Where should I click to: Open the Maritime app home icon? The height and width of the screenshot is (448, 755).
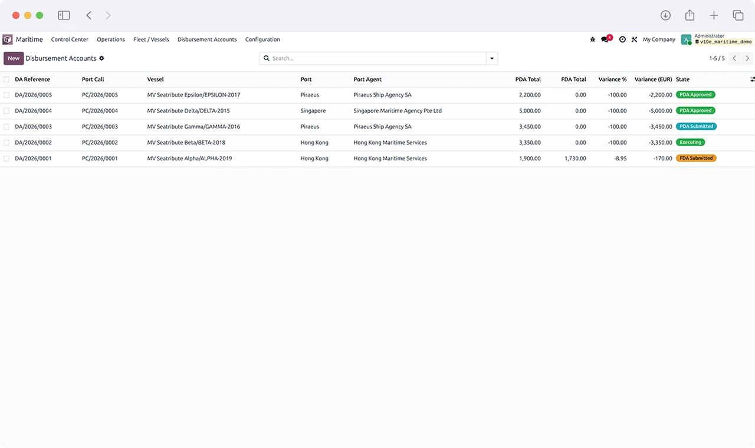point(7,39)
